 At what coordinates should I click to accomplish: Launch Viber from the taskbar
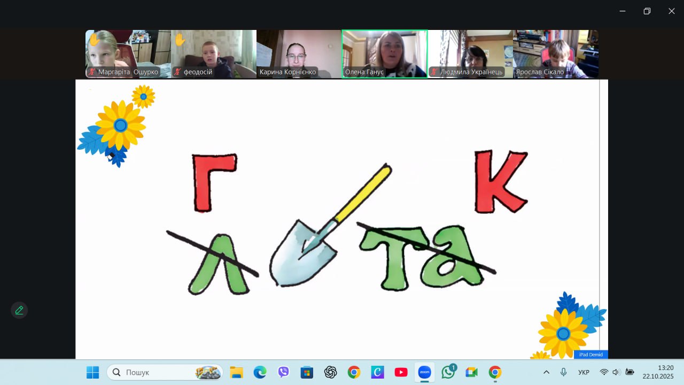(283, 372)
